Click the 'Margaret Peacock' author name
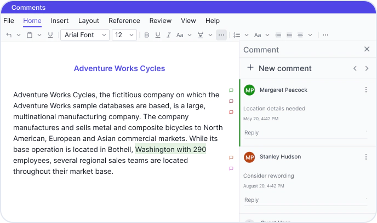This screenshot has width=377, height=223. 283,90
